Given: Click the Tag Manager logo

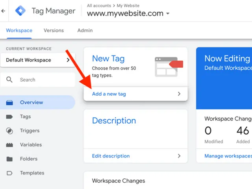Looking at the screenshot, I should pos(20,11).
